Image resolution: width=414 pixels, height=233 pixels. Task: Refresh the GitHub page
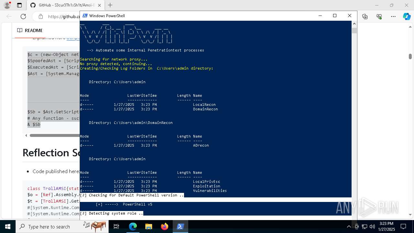[x=23, y=17]
